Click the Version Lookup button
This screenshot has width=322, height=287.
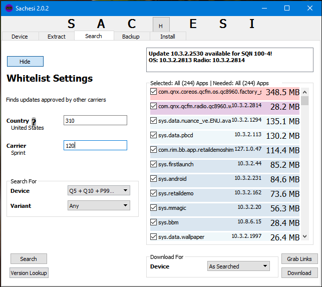[x=29, y=273]
